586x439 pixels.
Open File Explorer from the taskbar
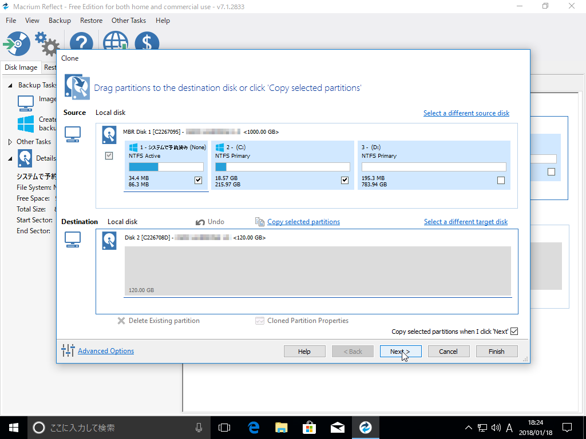(x=282, y=428)
